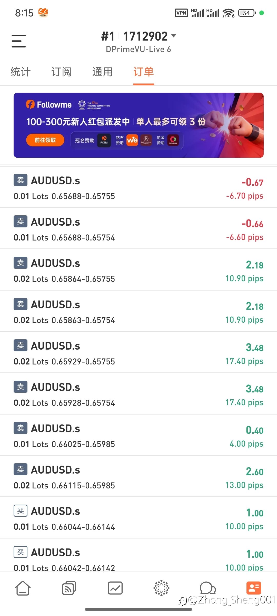Select the 订单 tab
The height and width of the screenshot is (616, 277).
coord(143,72)
